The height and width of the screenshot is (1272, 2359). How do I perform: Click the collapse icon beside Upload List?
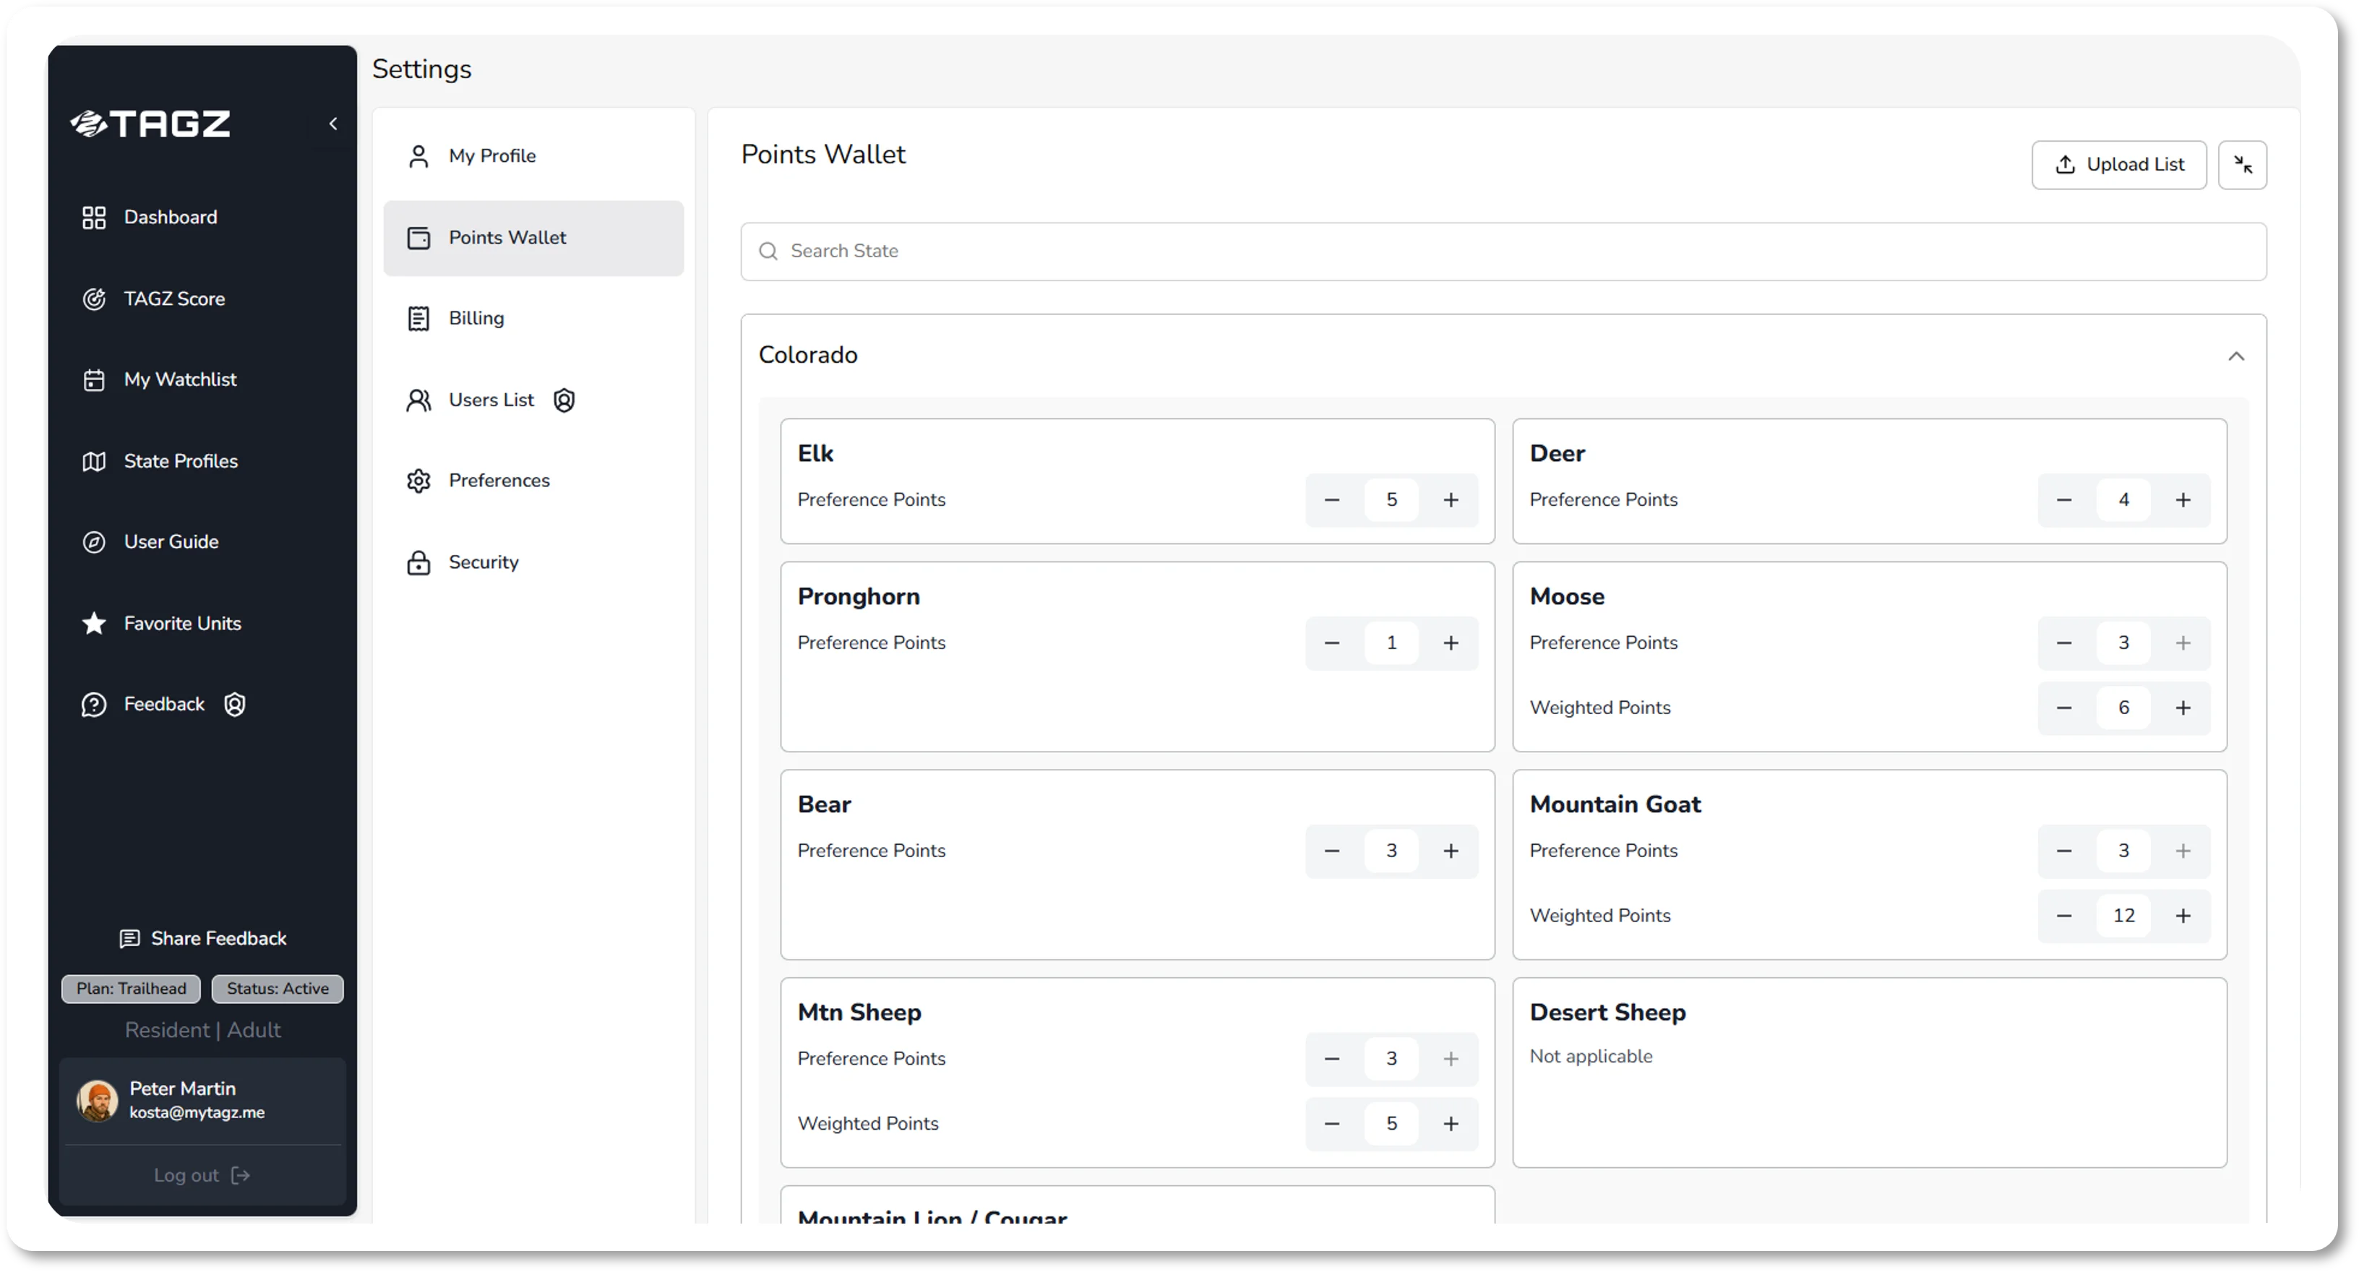click(x=2243, y=165)
